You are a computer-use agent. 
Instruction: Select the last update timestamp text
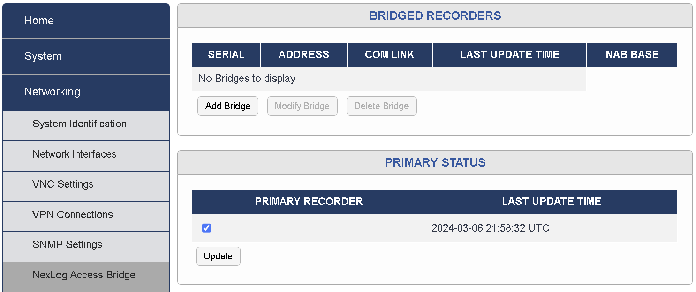pyautogui.click(x=491, y=228)
